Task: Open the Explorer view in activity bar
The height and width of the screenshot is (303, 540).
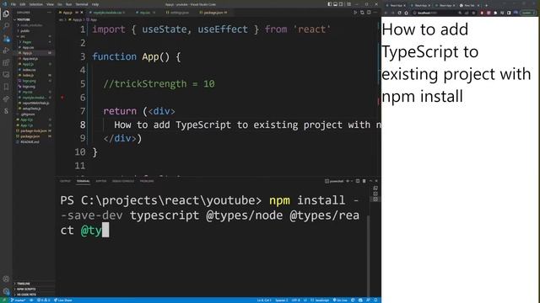Action: [6, 14]
